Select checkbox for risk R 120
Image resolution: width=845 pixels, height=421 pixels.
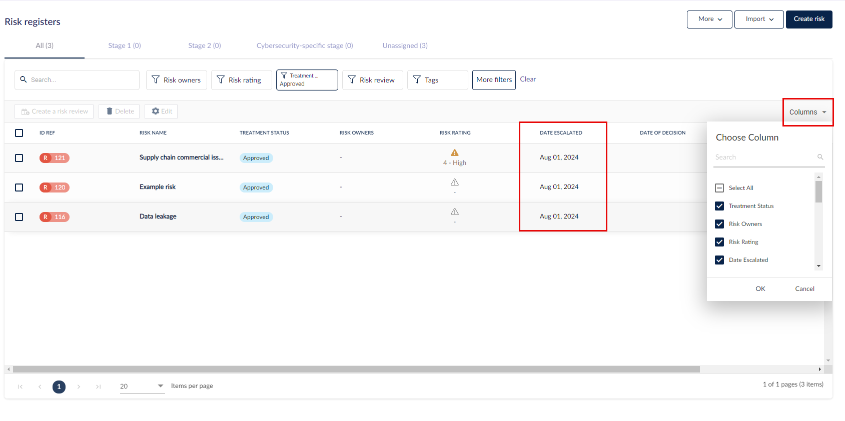coord(19,187)
